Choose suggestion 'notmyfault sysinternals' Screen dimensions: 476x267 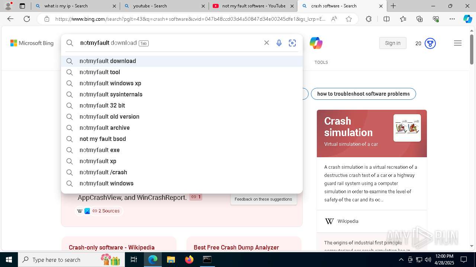tap(182, 94)
